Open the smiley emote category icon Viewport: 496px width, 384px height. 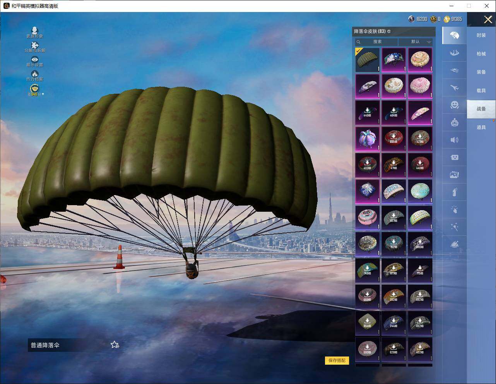(455, 105)
